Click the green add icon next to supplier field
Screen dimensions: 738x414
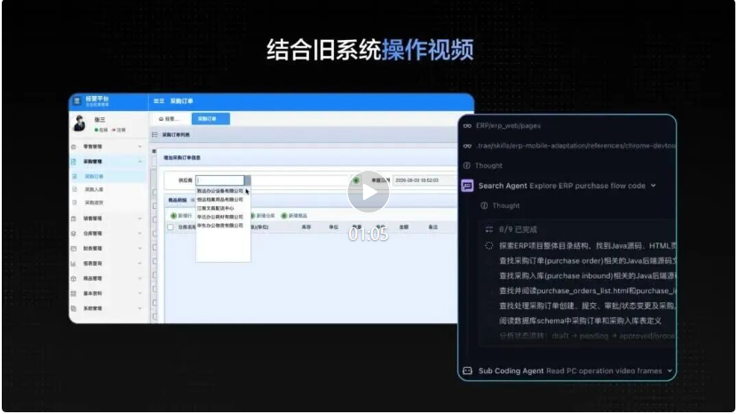tap(356, 180)
